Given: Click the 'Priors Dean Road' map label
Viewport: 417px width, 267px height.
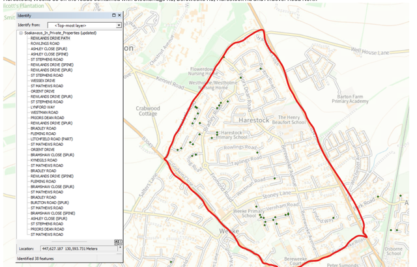Looking at the screenshot, I should pos(245,92).
